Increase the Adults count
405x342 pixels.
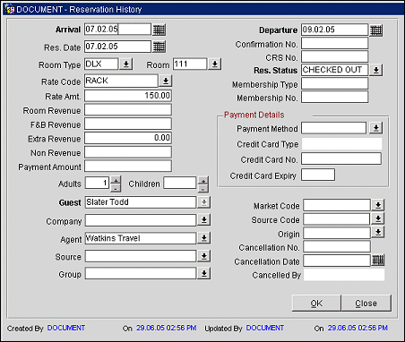point(116,180)
